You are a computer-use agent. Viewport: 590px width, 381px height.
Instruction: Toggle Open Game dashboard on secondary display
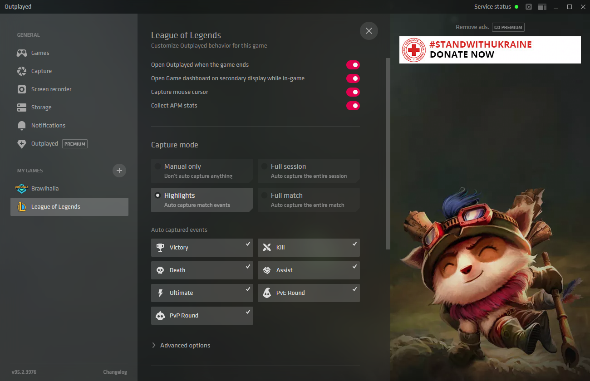353,78
